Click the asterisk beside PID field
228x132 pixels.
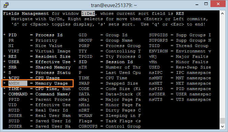pyautogui.click(x=5, y=35)
